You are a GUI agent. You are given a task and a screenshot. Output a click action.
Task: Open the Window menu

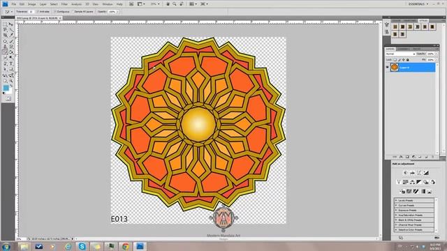tap(108, 4)
